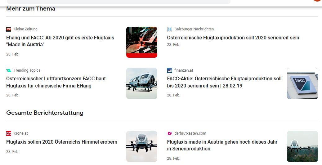This screenshot has height=165, width=322.
Task: Click the Krone.at red favicon
Action: [x=9, y=133]
